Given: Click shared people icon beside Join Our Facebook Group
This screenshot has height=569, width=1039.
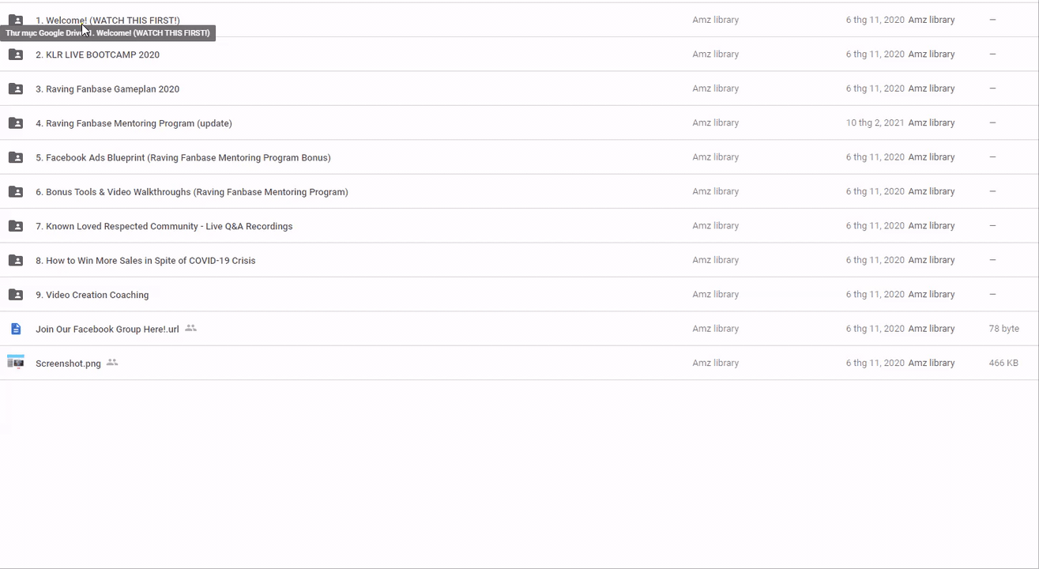Looking at the screenshot, I should (x=190, y=329).
